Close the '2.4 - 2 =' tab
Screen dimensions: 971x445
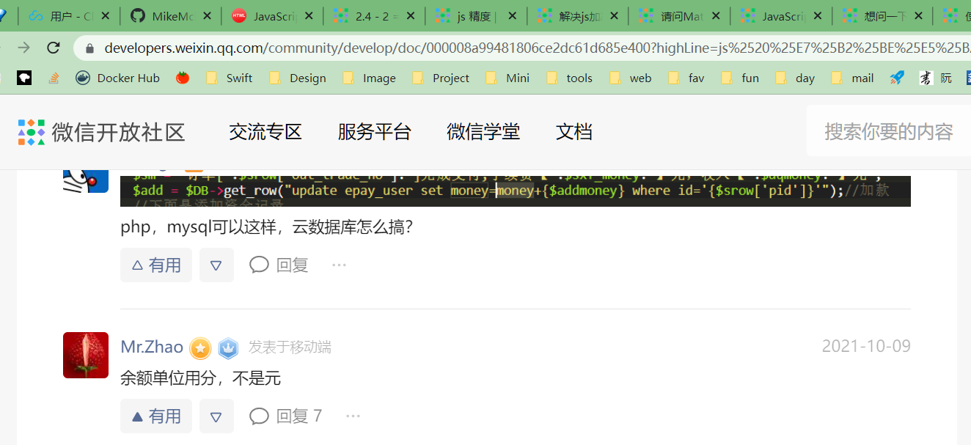411,16
